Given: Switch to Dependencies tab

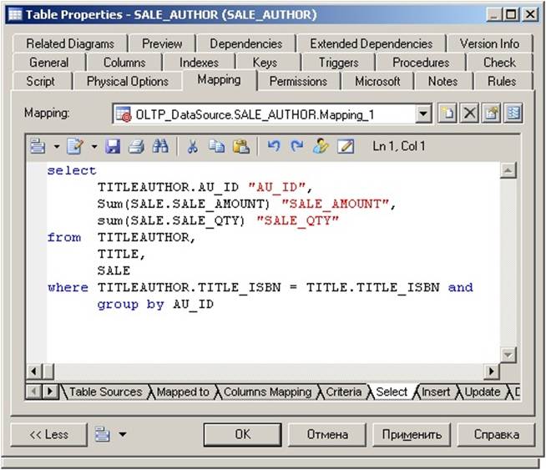Looking at the screenshot, I should click(x=245, y=44).
